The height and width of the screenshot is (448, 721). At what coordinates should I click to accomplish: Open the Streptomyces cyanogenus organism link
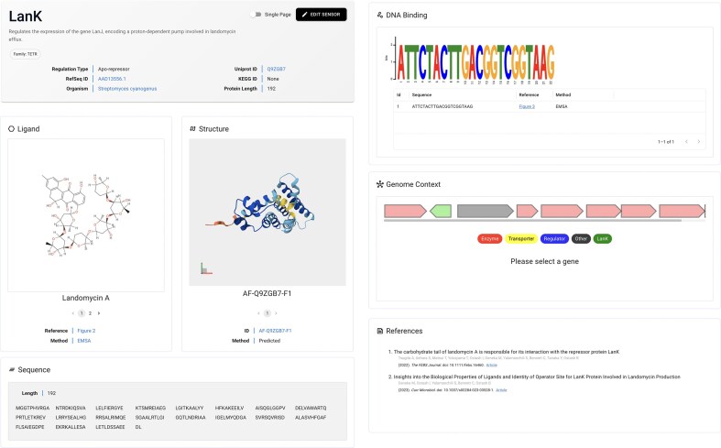click(127, 88)
